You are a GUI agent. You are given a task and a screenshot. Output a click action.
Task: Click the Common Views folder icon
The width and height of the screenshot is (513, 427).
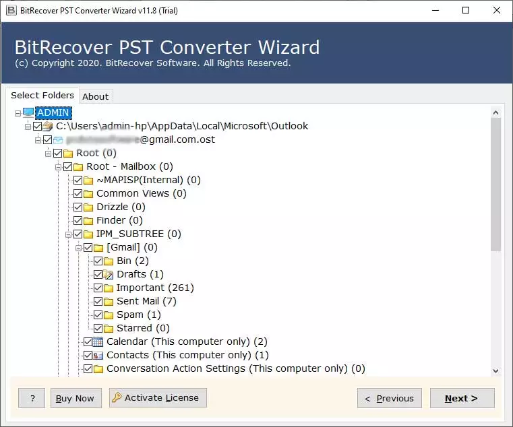point(88,193)
